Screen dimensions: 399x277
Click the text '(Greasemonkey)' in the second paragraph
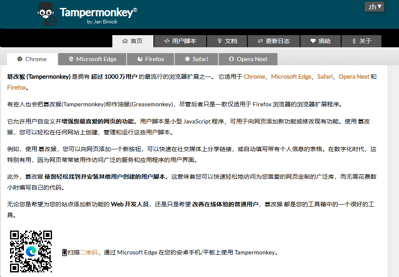coord(152,105)
